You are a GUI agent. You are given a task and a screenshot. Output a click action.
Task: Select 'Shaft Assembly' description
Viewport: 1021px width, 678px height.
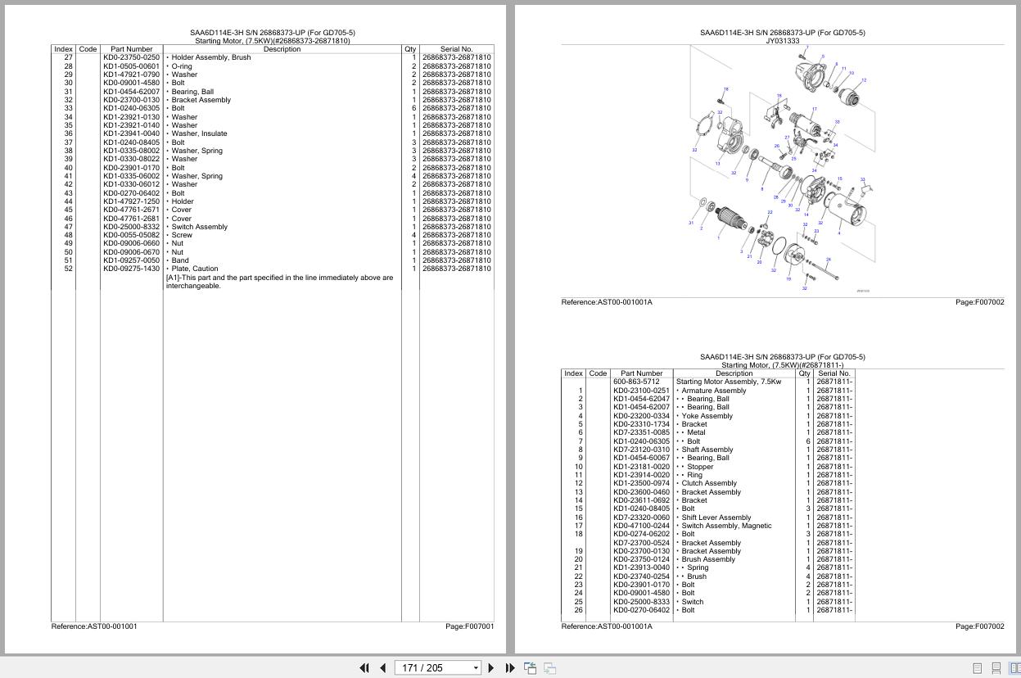[707, 450]
